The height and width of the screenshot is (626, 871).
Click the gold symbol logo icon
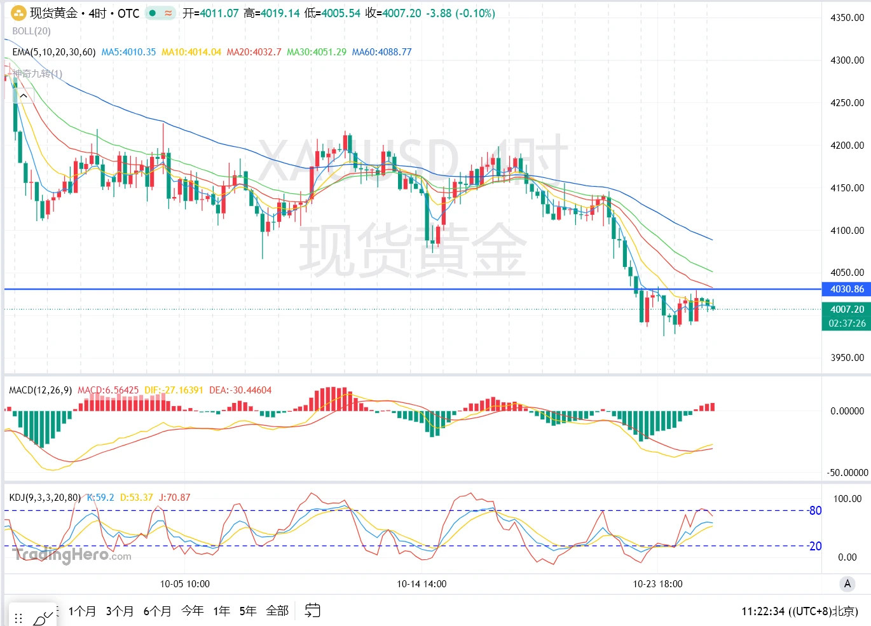[19, 13]
